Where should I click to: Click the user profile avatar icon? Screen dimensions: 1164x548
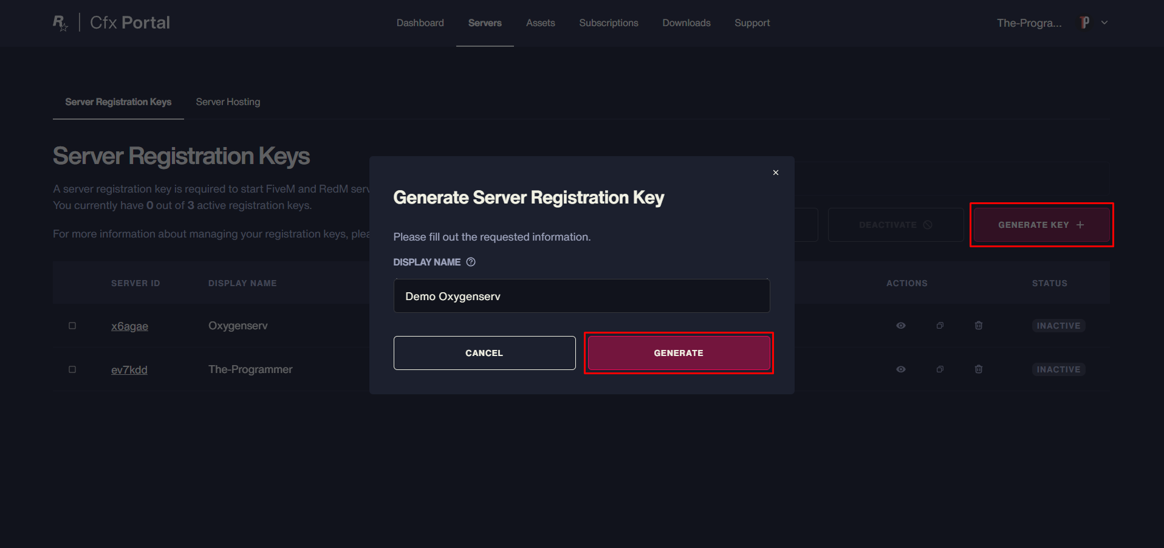pyautogui.click(x=1084, y=23)
